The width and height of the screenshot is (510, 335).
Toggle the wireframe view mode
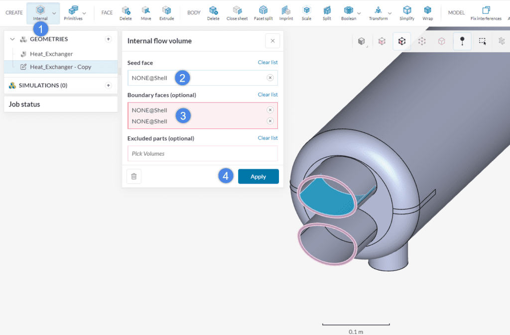(441, 41)
